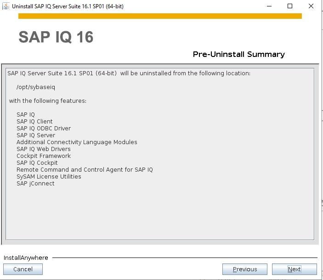323x280 pixels.
Task: Select the SAP IQ Client feature line
Action: point(34,121)
